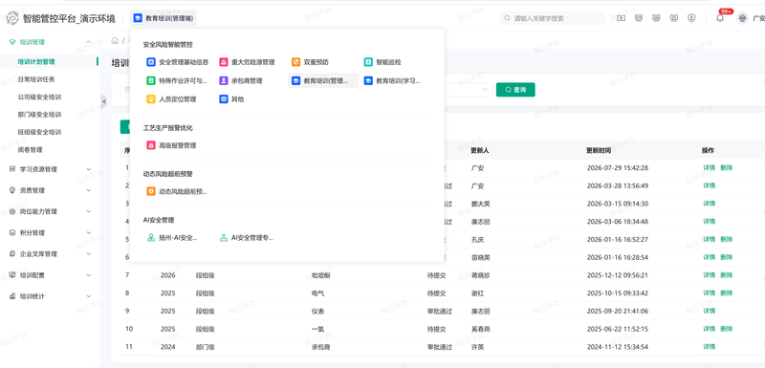Open 高级报警管理 module icon

tap(151, 145)
